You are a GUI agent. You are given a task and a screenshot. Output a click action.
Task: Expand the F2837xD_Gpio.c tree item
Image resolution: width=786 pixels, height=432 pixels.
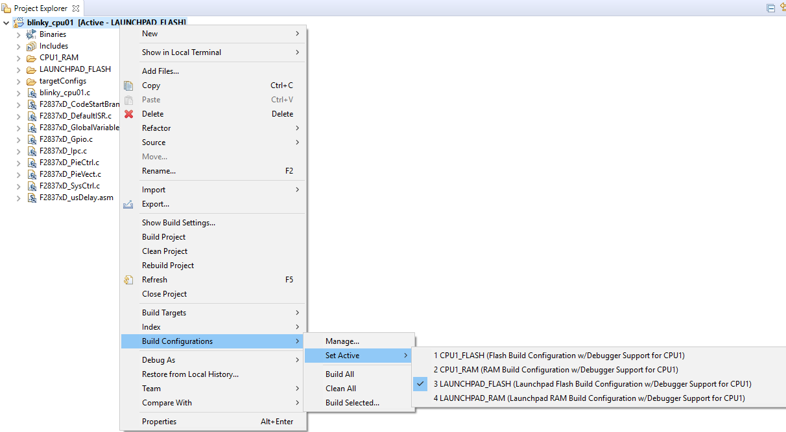pos(18,139)
